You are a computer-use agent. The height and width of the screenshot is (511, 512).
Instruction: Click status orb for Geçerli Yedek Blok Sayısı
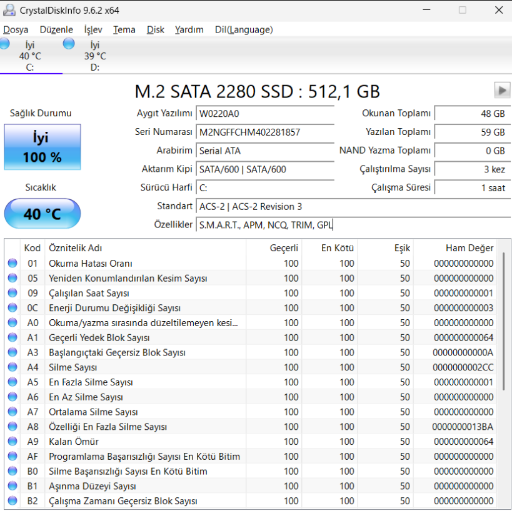[13, 337]
